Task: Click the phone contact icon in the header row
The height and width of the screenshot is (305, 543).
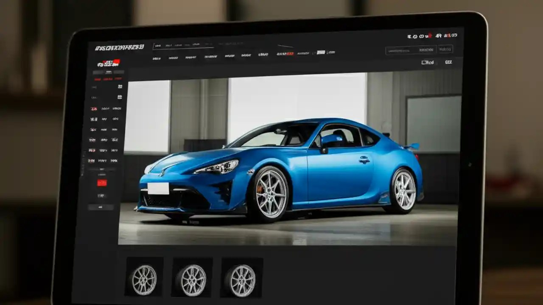Action: coord(409,36)
